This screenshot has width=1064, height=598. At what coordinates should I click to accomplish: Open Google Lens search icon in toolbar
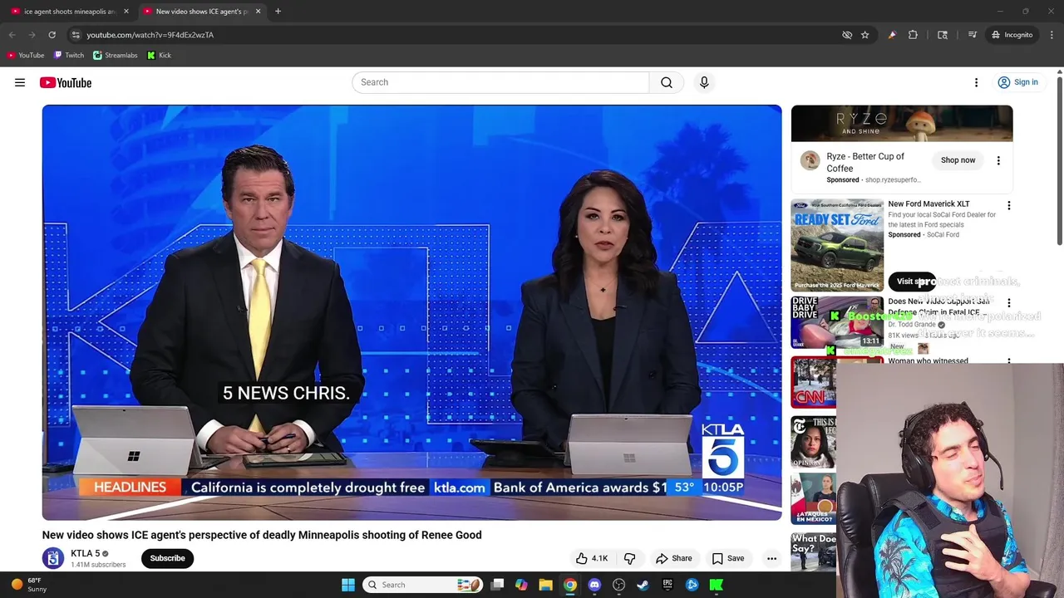click(x=943, y=35)
